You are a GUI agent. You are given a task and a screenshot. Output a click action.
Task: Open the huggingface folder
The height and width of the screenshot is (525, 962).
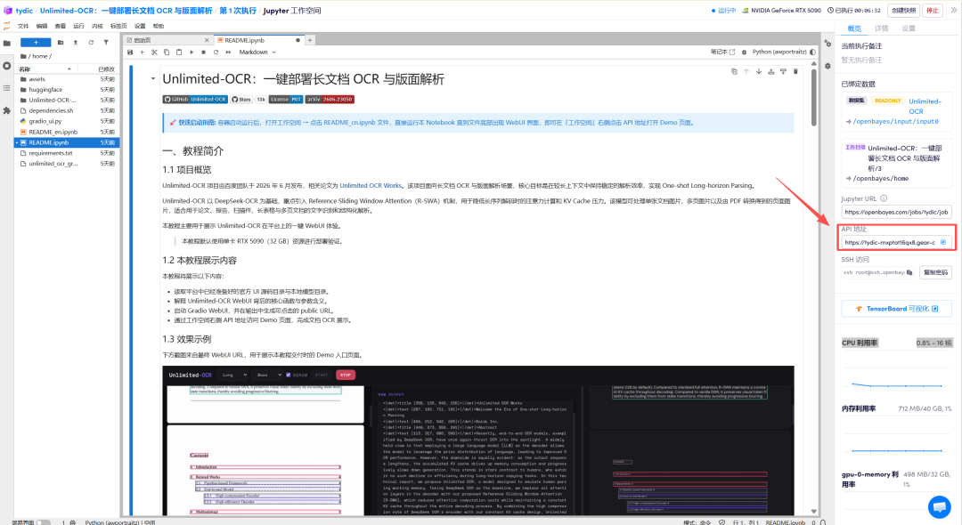click(68, 90)
